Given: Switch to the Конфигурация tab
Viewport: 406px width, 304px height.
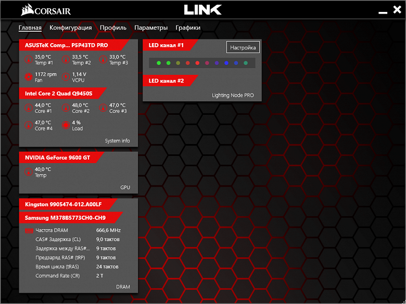Looking at the screenshot, I should [71, 28].
